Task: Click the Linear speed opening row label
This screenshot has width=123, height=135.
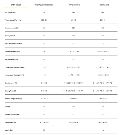Action: point(15,67)
